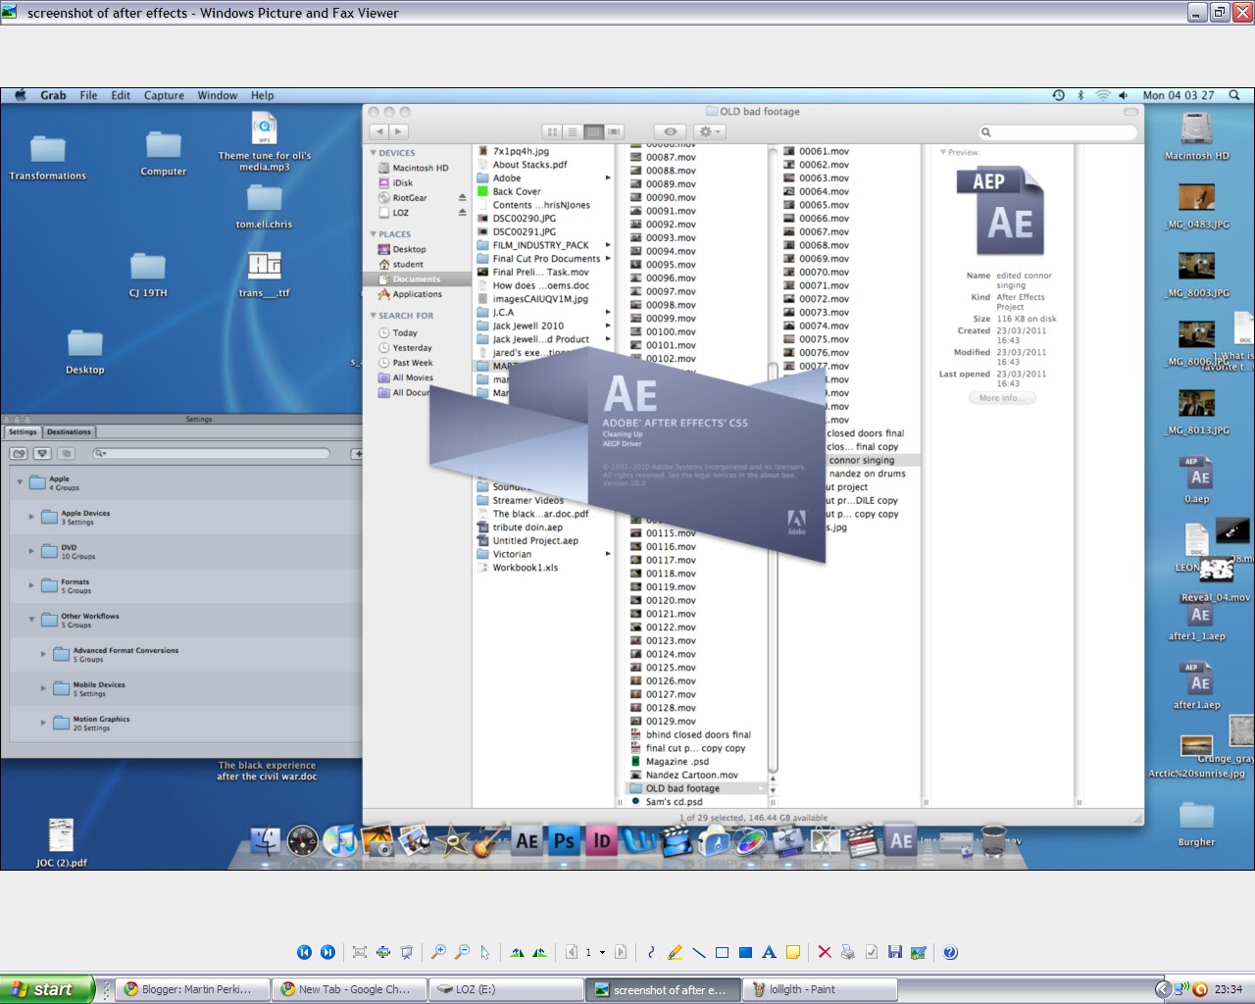The width and height of the screenshot is (1255, 1004).
Task: Switch Finder to Cover Flow view
Action: pyautogui.click(x=614, y=131)
